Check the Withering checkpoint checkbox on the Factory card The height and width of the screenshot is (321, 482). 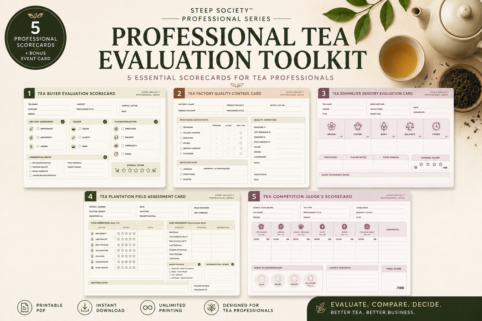coord(181,127)
